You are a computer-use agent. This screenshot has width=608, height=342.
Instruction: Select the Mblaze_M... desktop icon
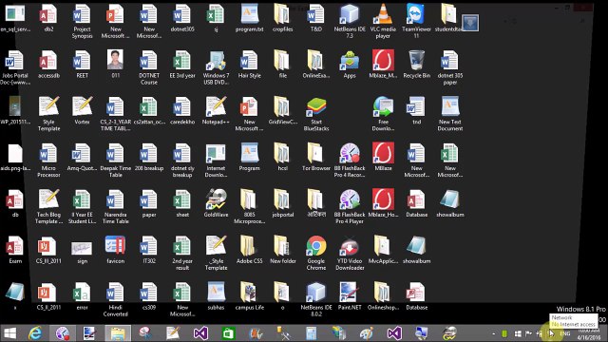click(x=383, y=61)
